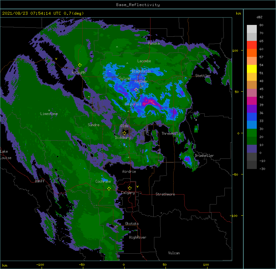Select the magenta 42 dBZ legend swatch
Viewport: 276px width, 269px height.
[x=252, y=101]
